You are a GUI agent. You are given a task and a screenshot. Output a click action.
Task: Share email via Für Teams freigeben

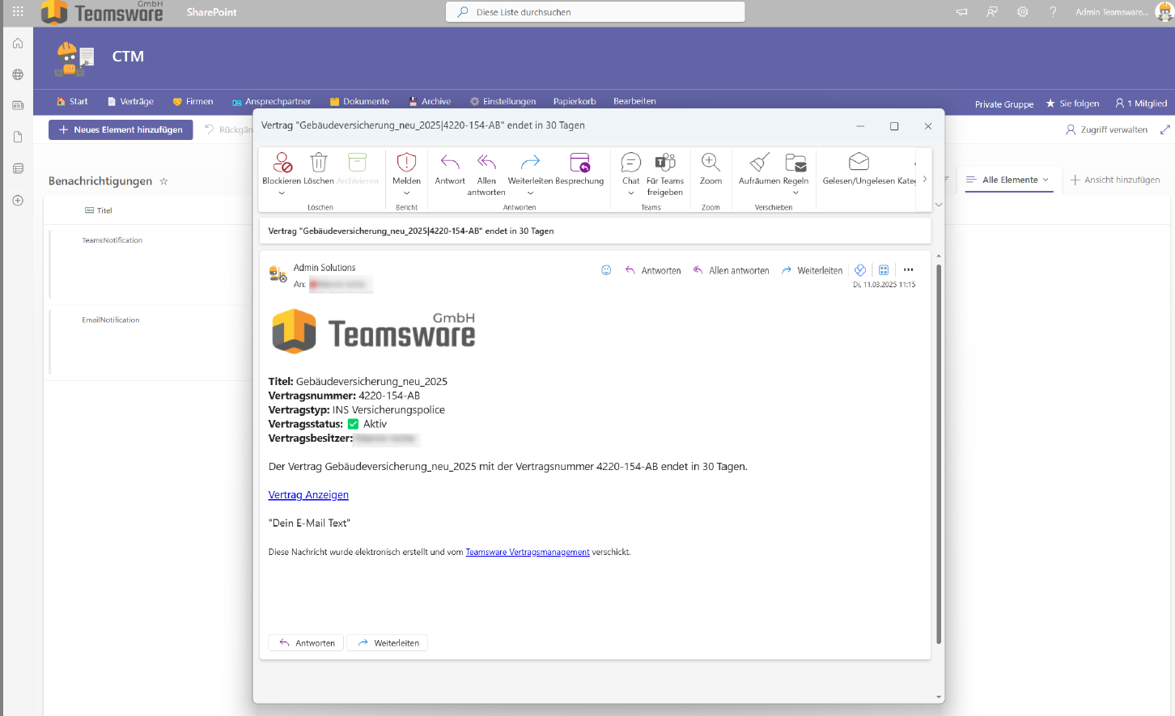coord(664,163)
